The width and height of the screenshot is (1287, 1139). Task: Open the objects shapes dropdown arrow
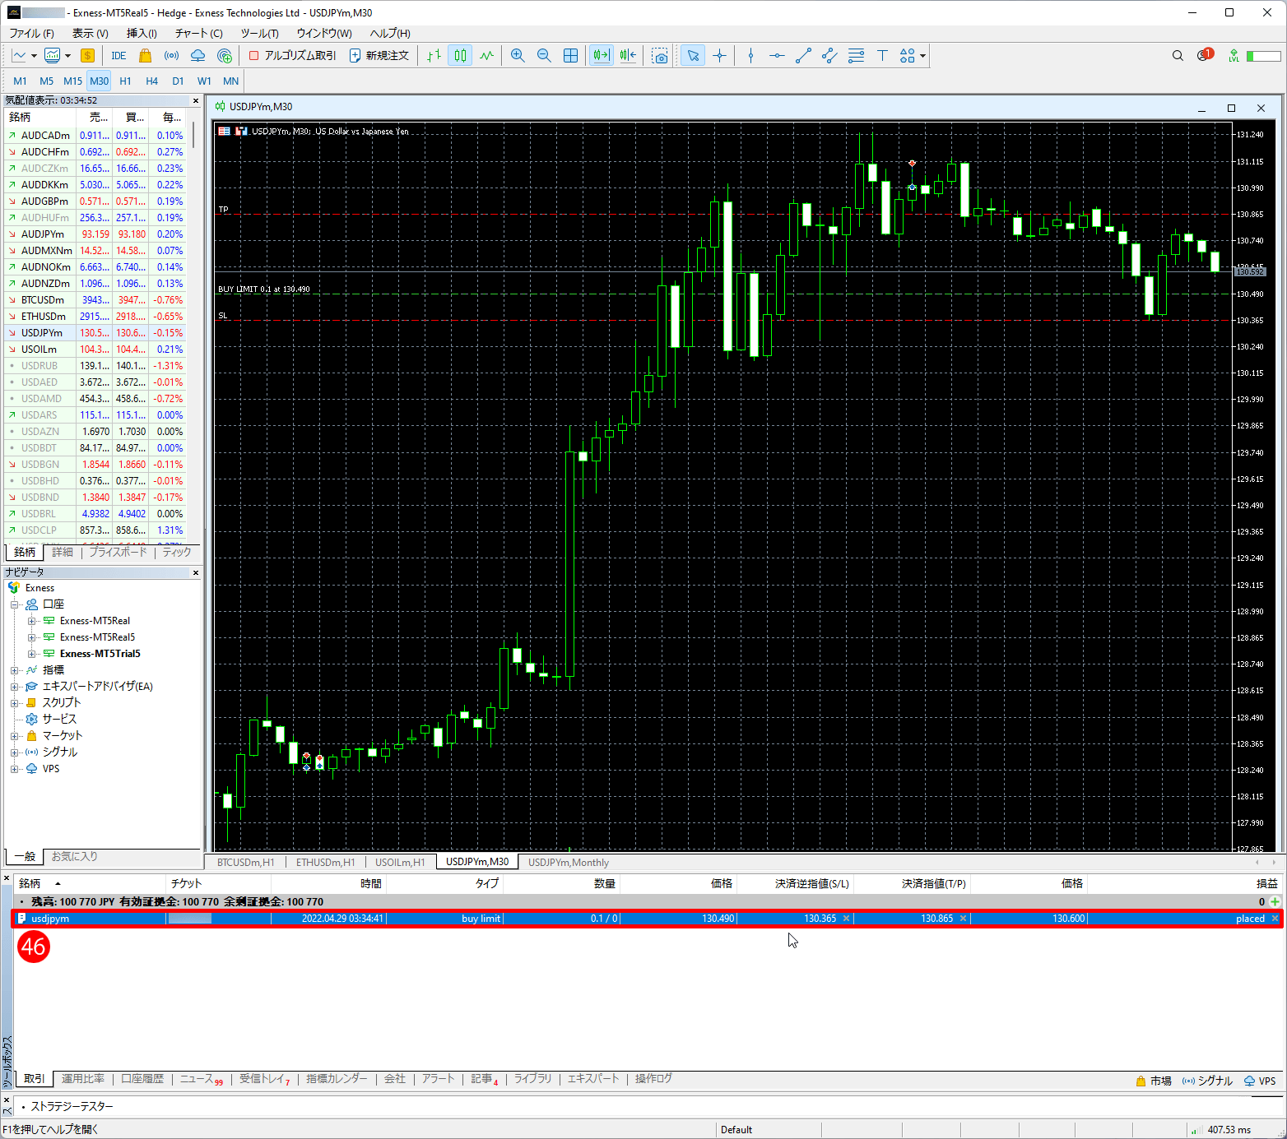(x=923, y=55)
